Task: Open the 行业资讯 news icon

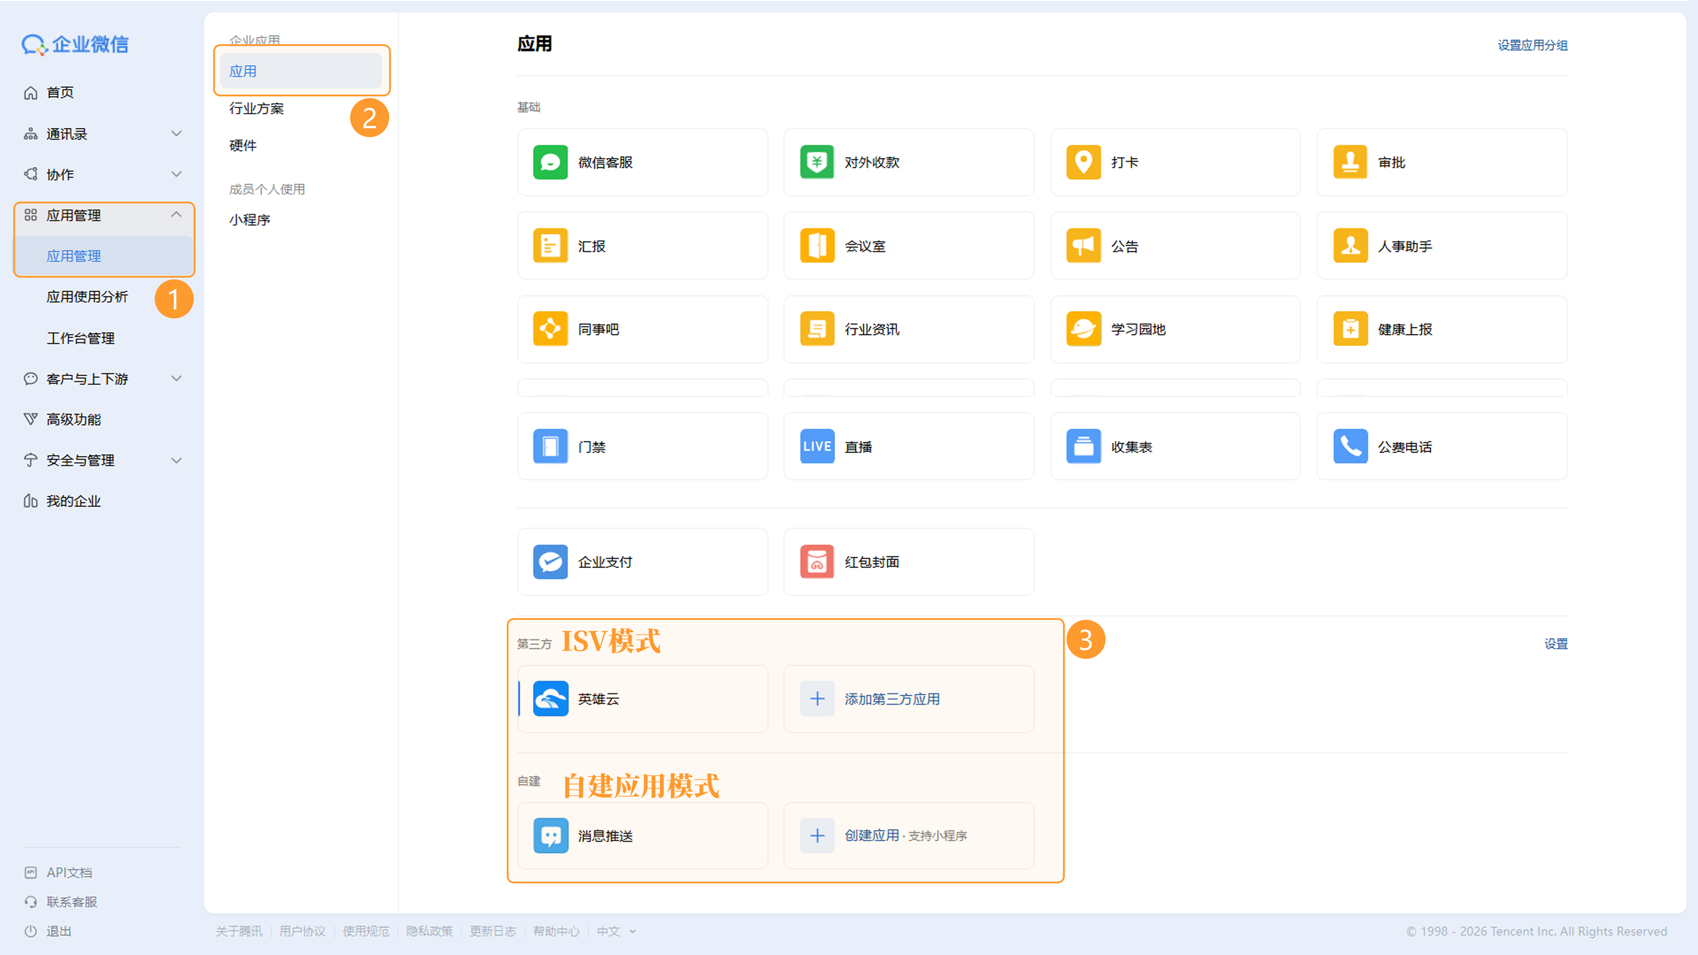Action: click(x=817, y=329)
